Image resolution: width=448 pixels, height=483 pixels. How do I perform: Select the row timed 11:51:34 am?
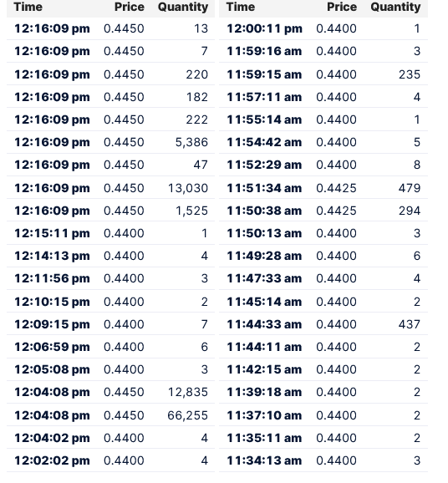(x=323, y=188)
